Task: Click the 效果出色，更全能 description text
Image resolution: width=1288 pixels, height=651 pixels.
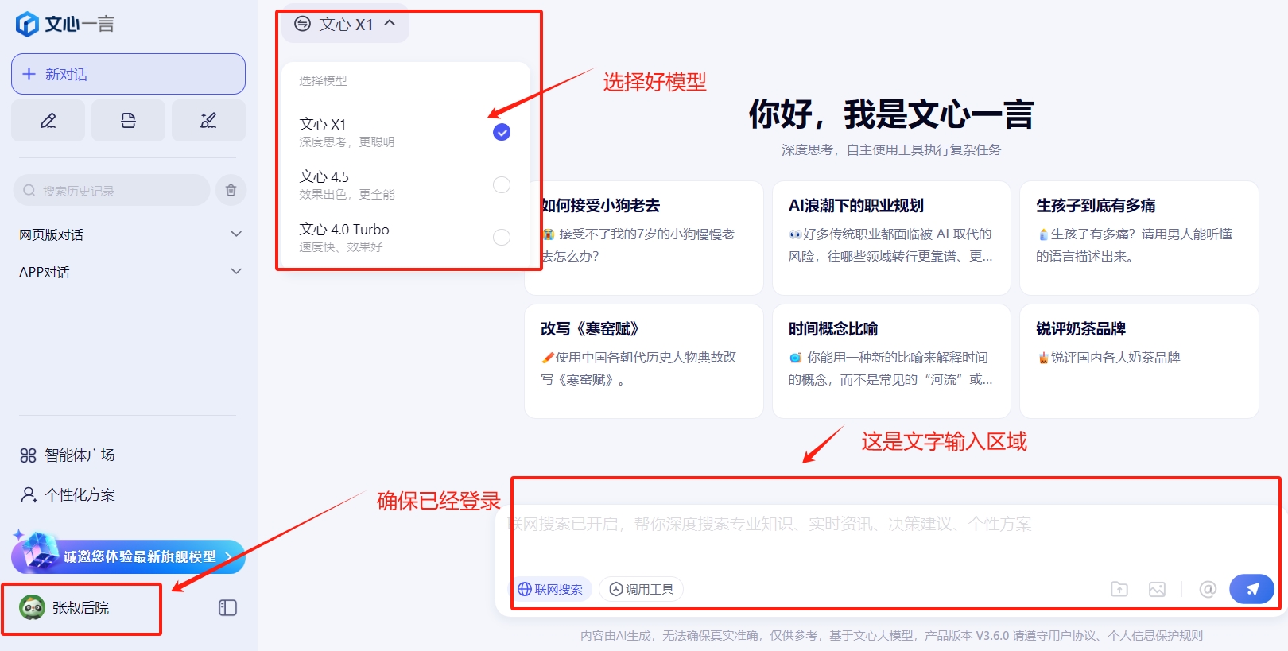Action: (x=347, y=195)
